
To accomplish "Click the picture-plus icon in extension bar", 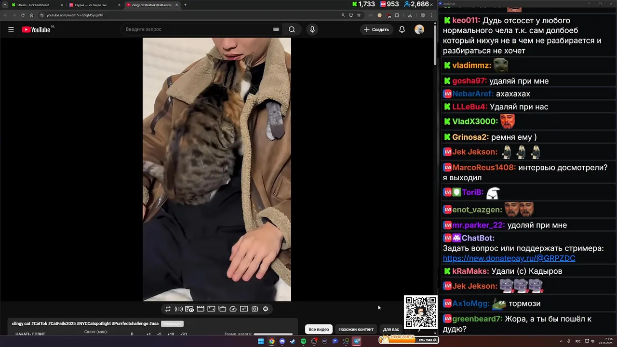I will [x=244, y=309].
